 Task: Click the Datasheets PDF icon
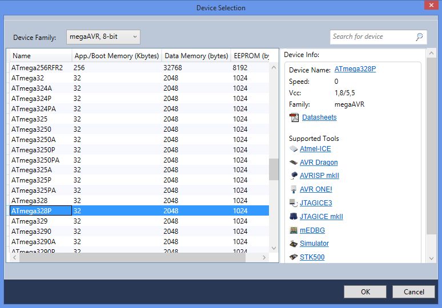(x=294, y=117)
